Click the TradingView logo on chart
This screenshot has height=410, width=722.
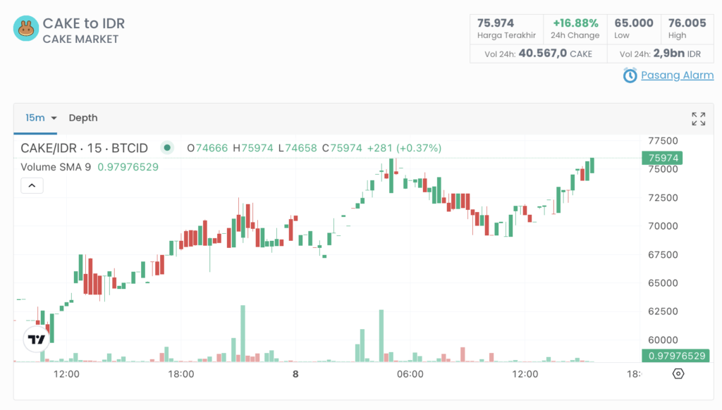coord(37,340)
